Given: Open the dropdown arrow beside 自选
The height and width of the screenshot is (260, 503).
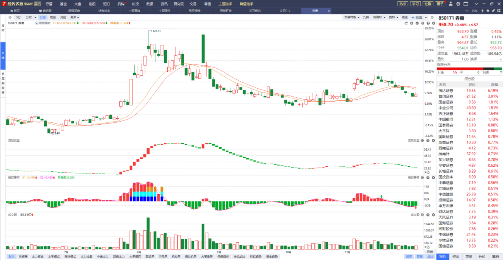Looking at the screenshot, I should (x=426, y=18).
